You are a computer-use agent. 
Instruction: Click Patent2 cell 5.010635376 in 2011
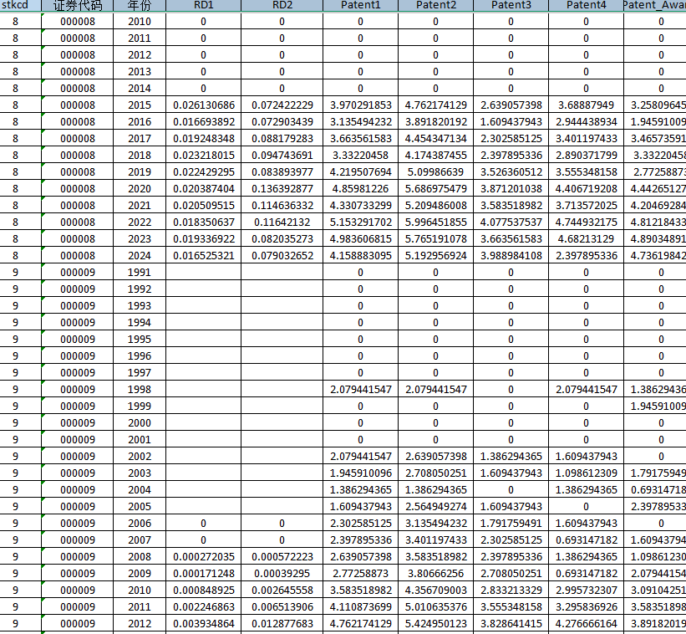point(436,607)
